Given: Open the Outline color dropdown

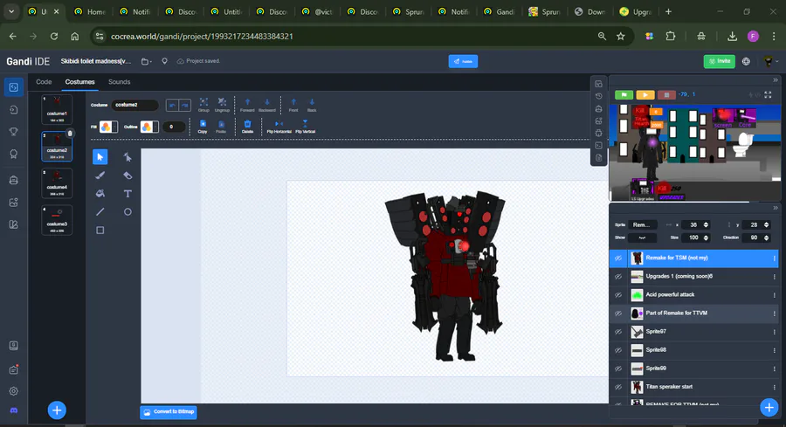Looking at the screenshot, I should [149, 127].
